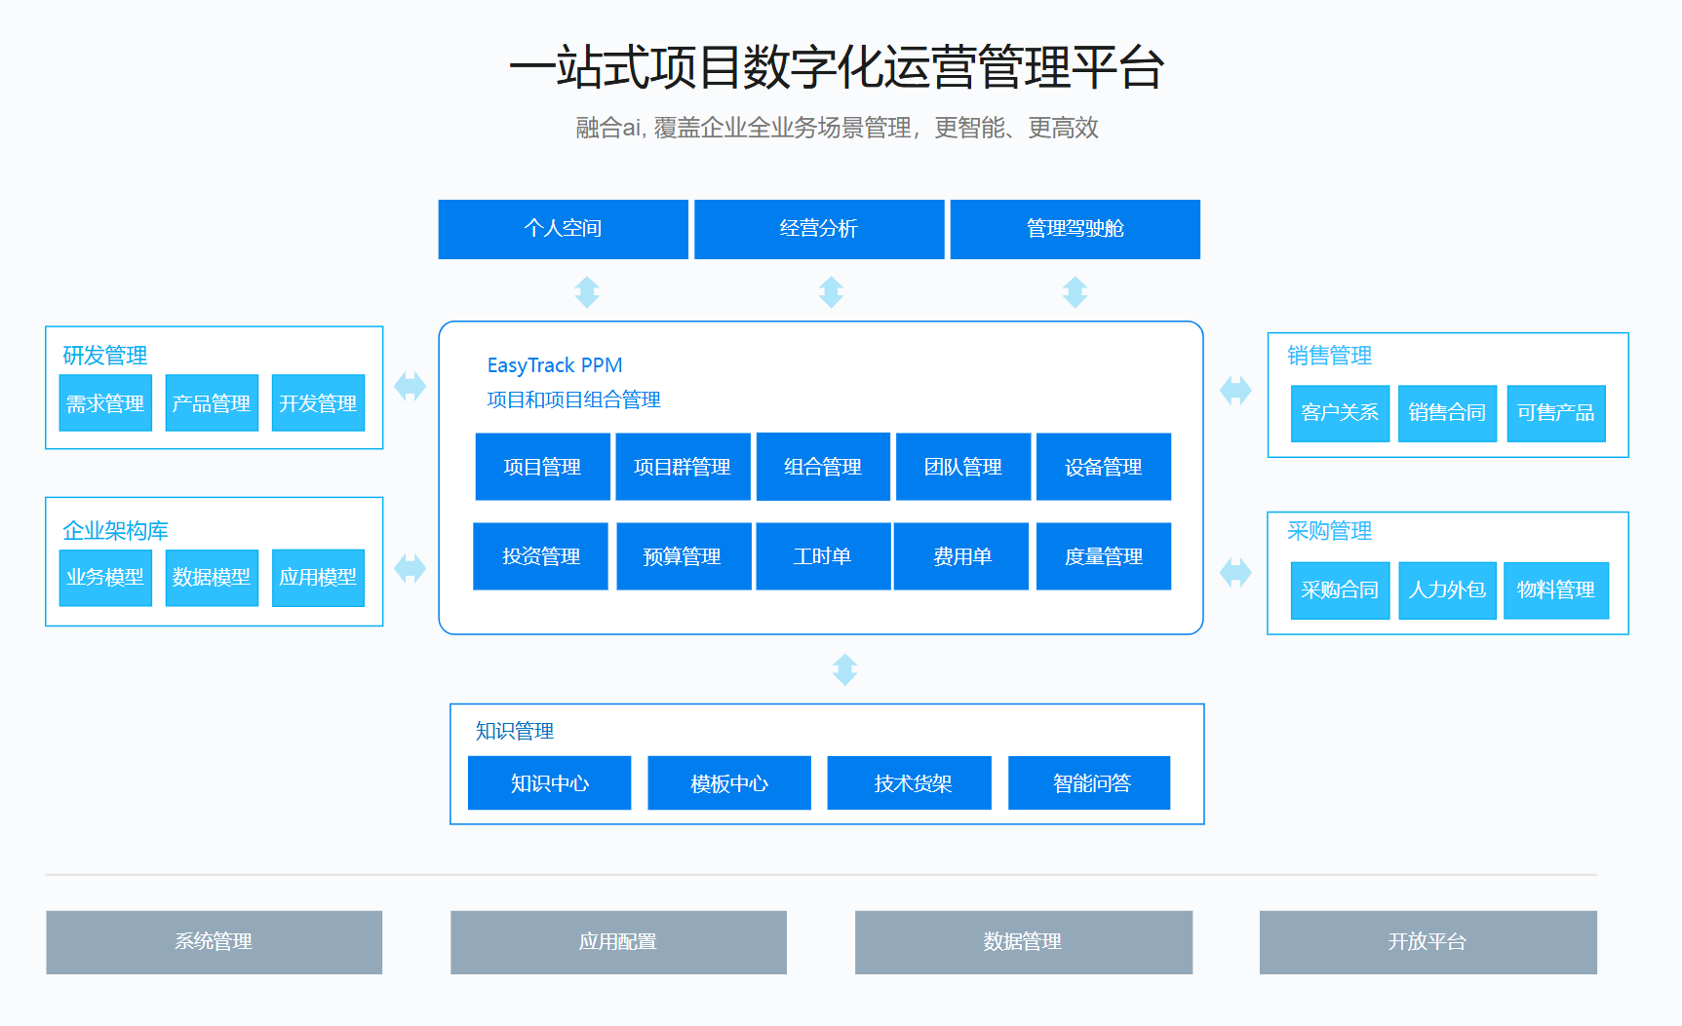1682x1026 pixels.
Task: Open the 开发管理 tile
Action: coord(318,402)
